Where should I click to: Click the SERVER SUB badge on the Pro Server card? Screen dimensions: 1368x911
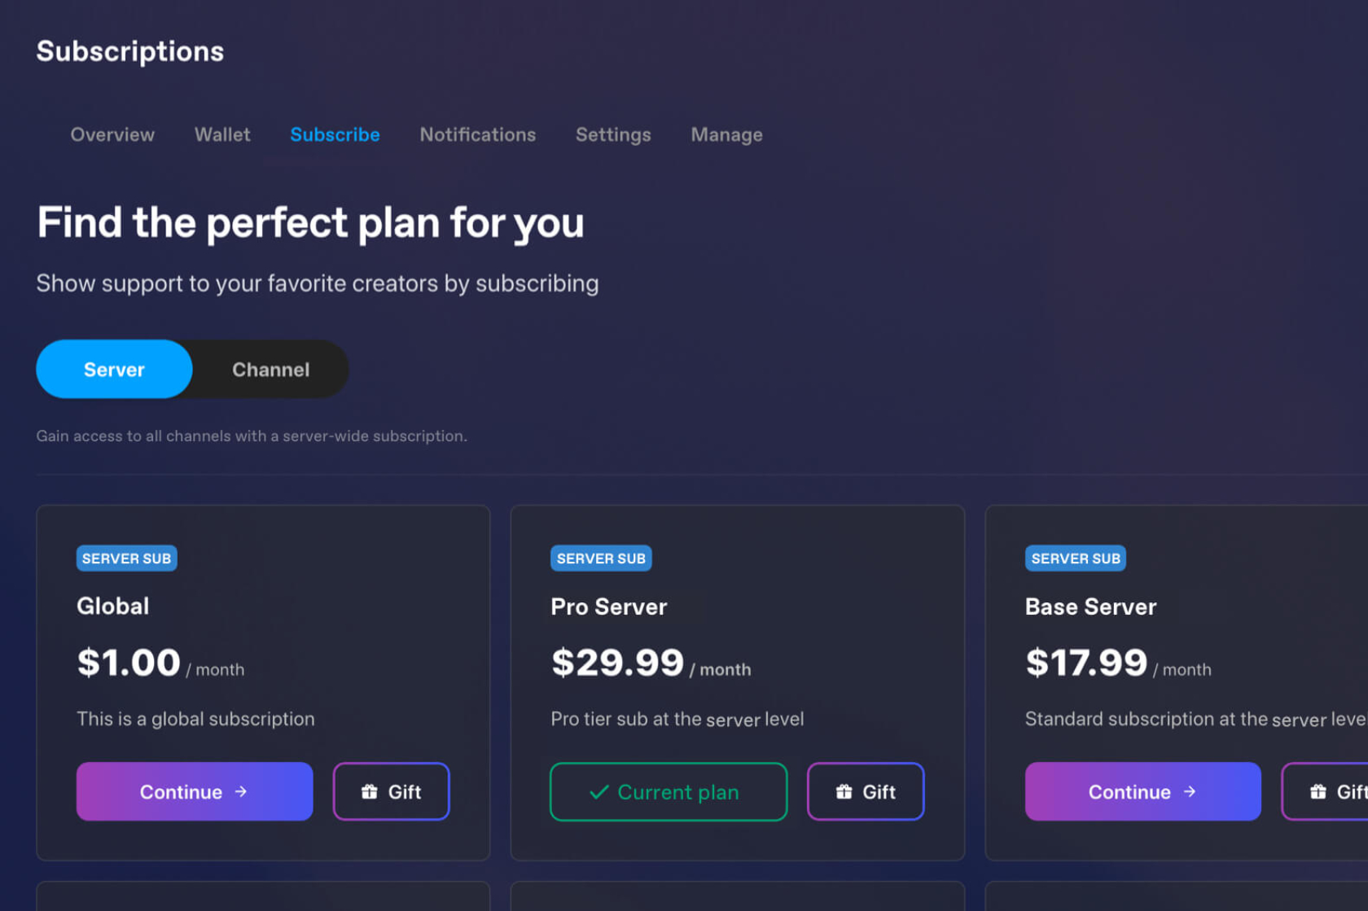pyautogui.click(x=601, y=558)
